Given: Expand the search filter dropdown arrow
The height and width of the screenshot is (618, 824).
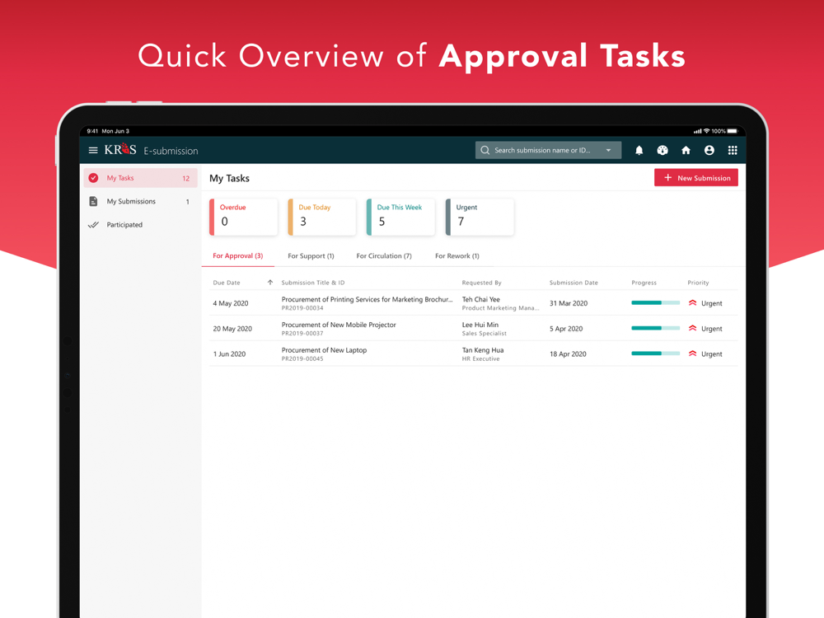Looking at the screenshot, I should pos(609,150).
